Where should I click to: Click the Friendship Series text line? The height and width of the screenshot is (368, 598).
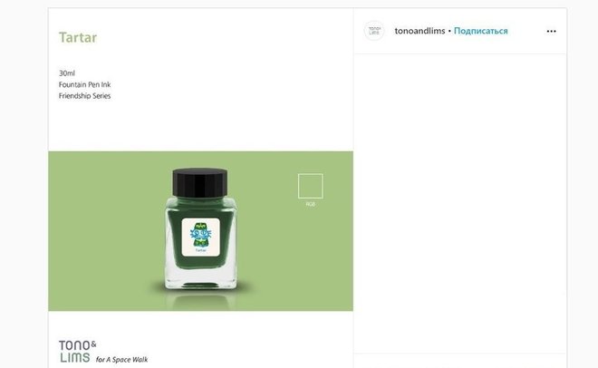[x=84, y=96]
